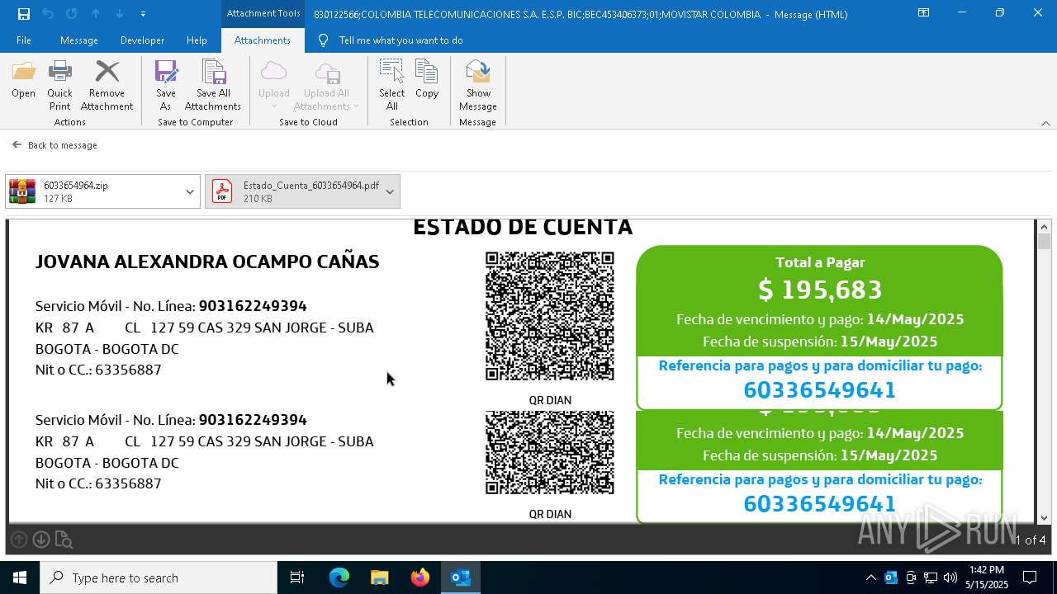Launch Firefox from taskbar
The width and height of the screenshot is (1057, 594).
[x=420, y=577]
